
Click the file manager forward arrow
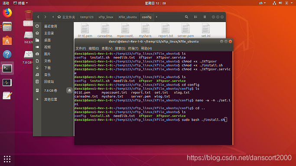(46, 17)
